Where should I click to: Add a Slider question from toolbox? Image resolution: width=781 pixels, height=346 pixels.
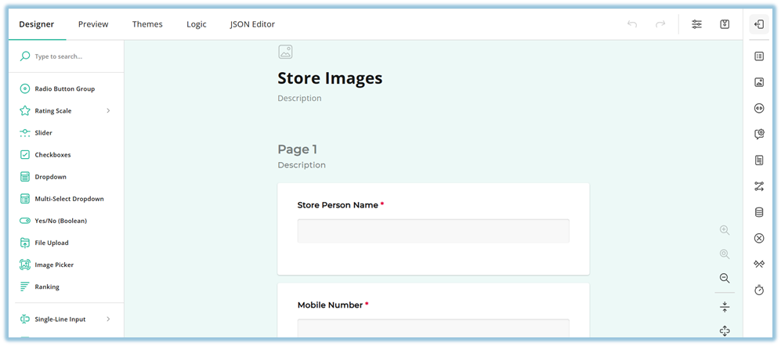click(x=43, y=133)
